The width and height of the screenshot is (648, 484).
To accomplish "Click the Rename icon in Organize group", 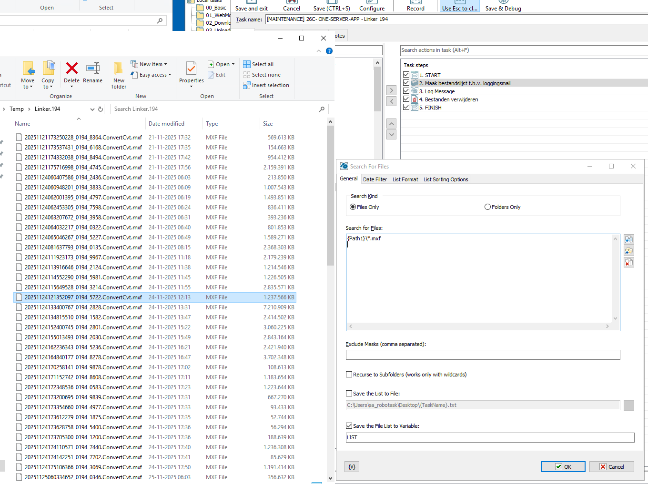I will [92, 69].
